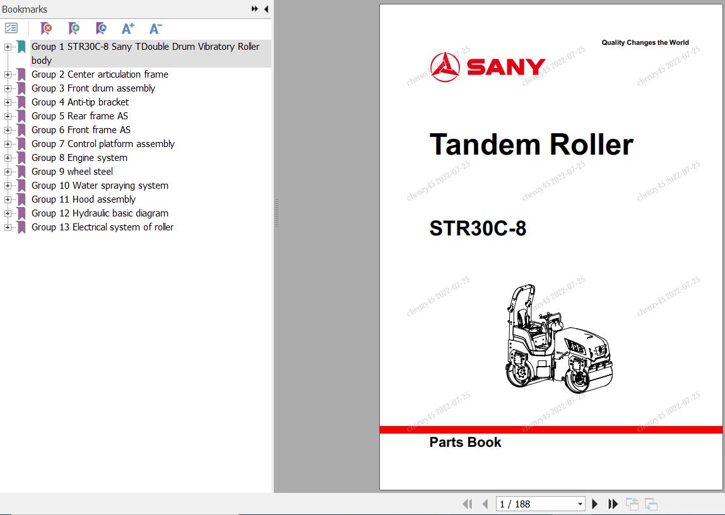
Task: Click bookmark icon beside Group 6 Front frame AS
Action: [21, 130]
